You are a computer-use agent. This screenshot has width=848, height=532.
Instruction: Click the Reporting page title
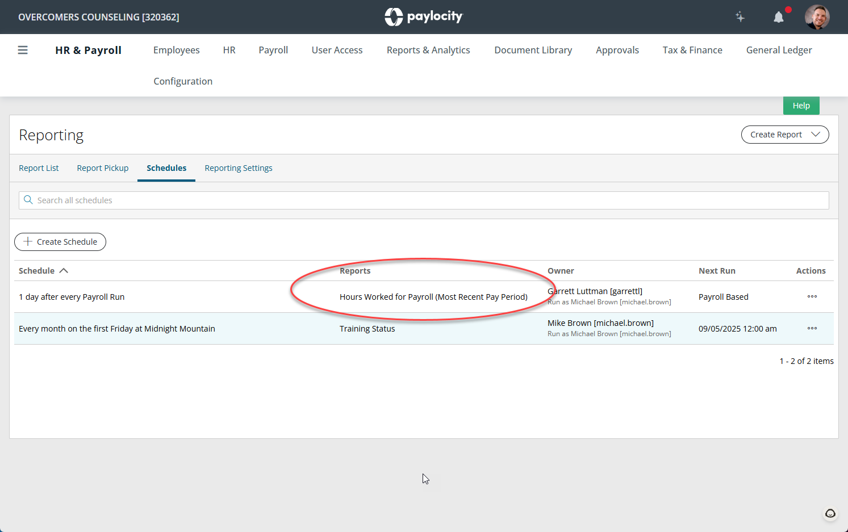click(x=51, y=135)
